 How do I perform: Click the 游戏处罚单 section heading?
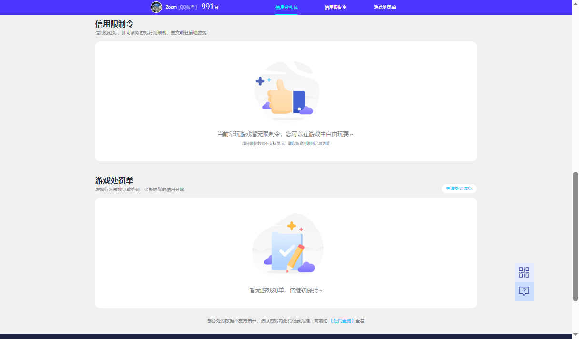(114, 180)
